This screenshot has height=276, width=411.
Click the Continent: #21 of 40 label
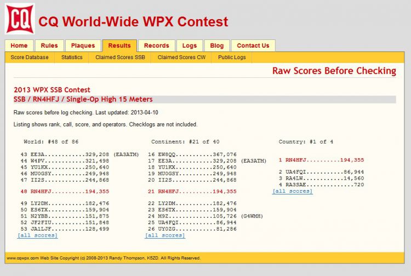pyautogui.click(x=185, y=142)
